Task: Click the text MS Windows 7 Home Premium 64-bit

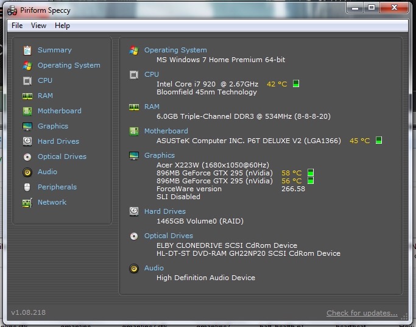Action: (220, 60)
